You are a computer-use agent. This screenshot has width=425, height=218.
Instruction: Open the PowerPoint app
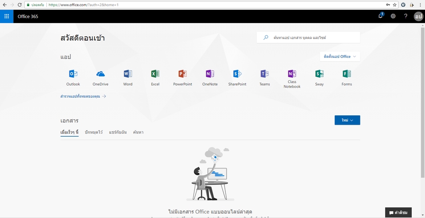pyautogui.click(x=183, y=78)
